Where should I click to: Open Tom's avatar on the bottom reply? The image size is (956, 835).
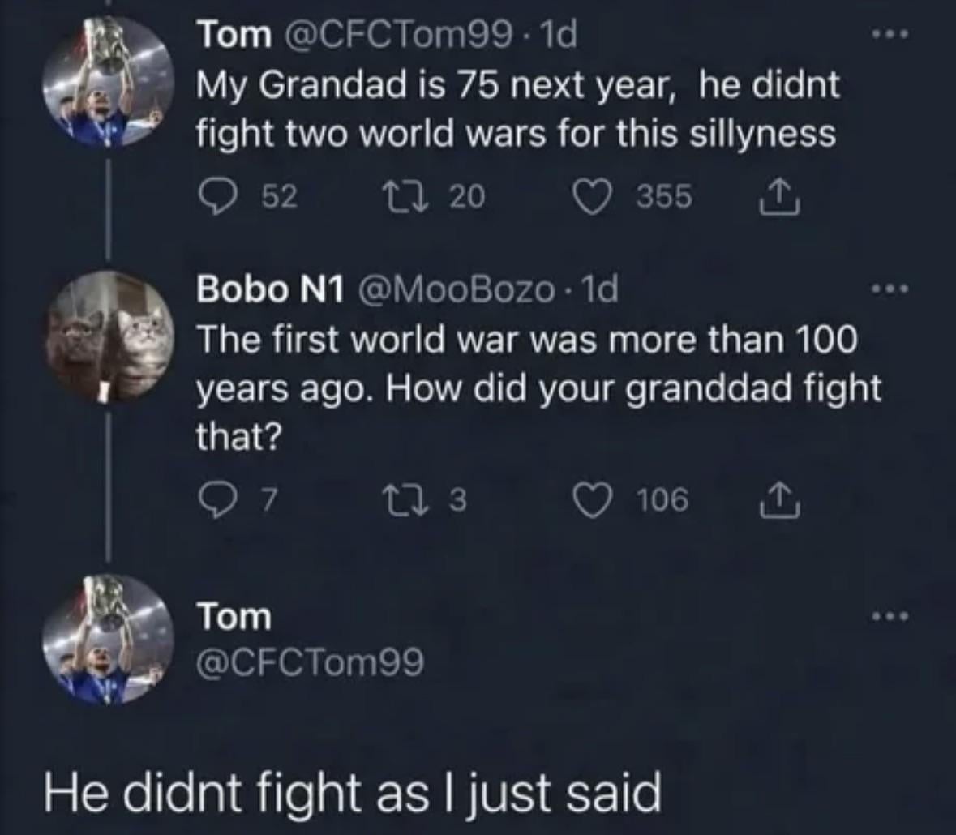[x=109, y=640]
